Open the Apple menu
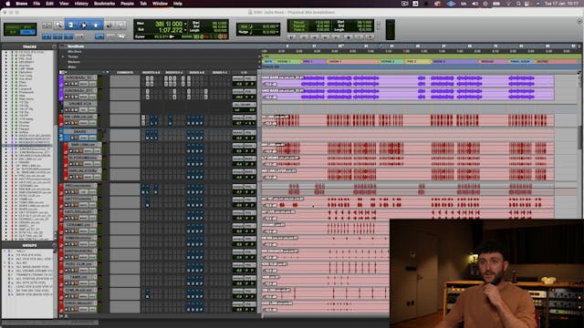 (8, 4)
